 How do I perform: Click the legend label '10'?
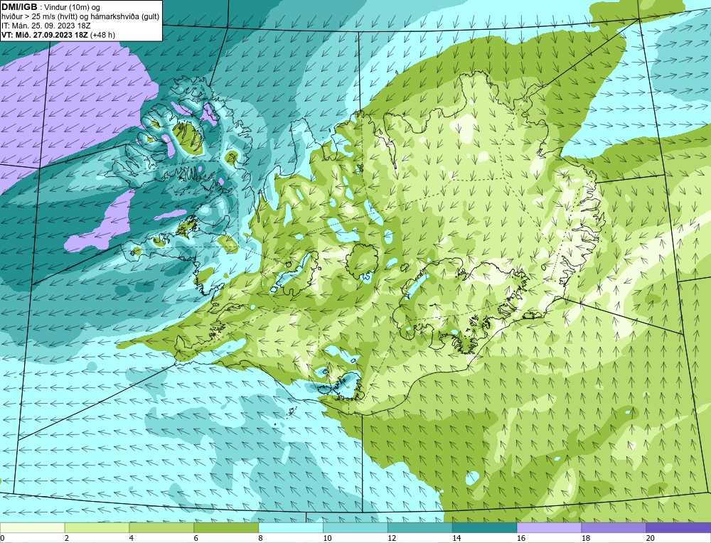click(x=327, y=538)
